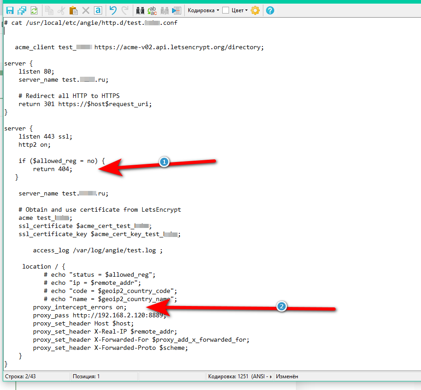Click the white color swatch box

click(x=226, y=10)
